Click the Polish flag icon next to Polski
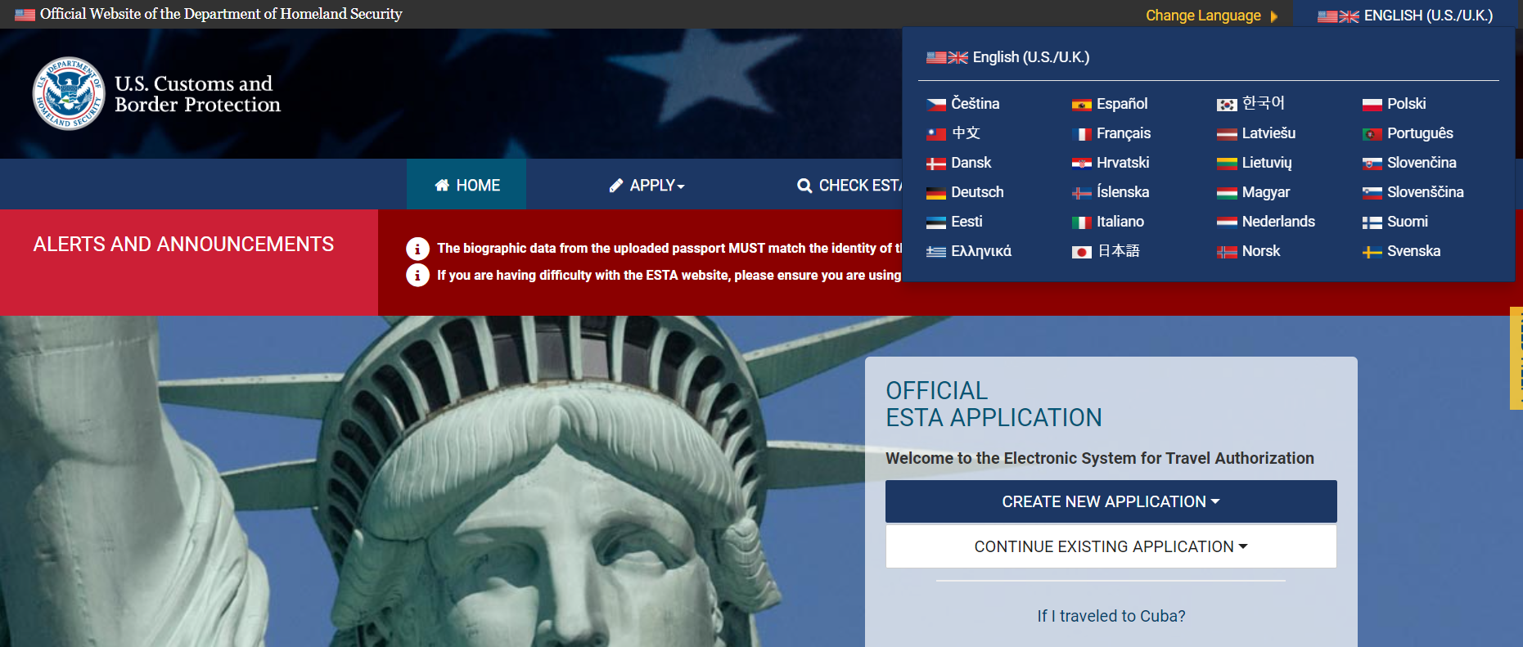The width and height of the screenshot is (1523, 647). [1372, 105]
